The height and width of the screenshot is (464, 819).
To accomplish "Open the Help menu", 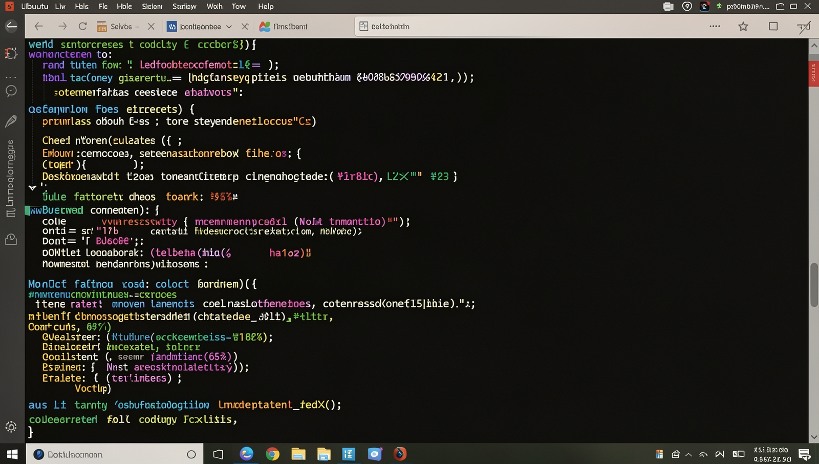I will coord(266,6).
